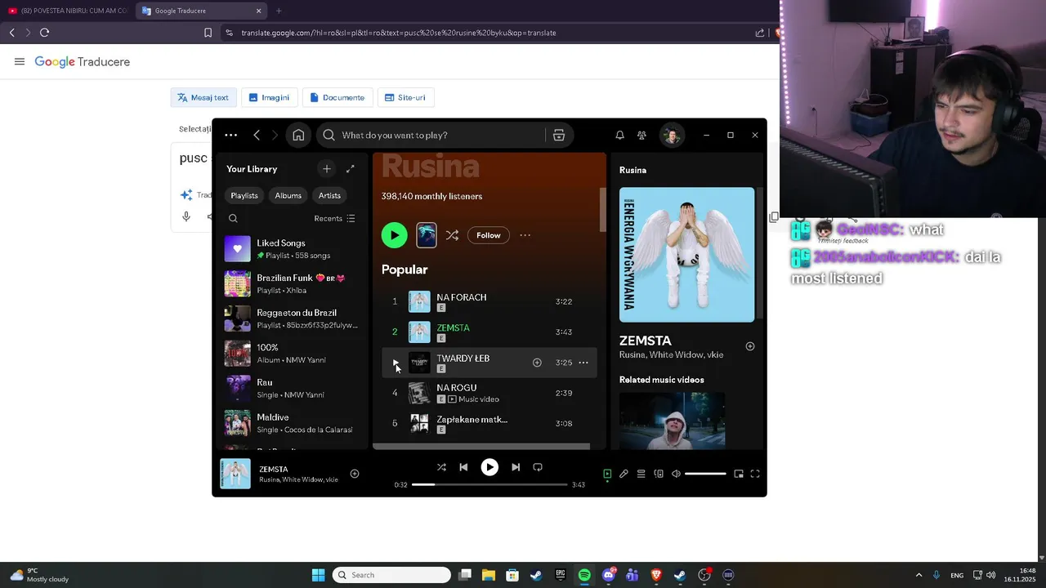Filter library by Albums
The height and width of the screenshot is (588, 1046).
pos(288,196)
